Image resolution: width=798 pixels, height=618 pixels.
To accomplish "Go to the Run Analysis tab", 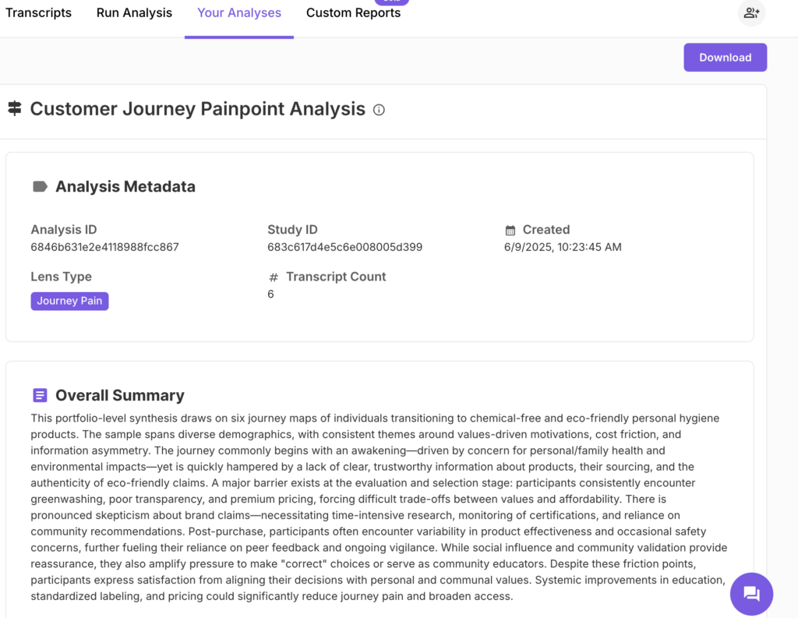I will tap(133, 12).
